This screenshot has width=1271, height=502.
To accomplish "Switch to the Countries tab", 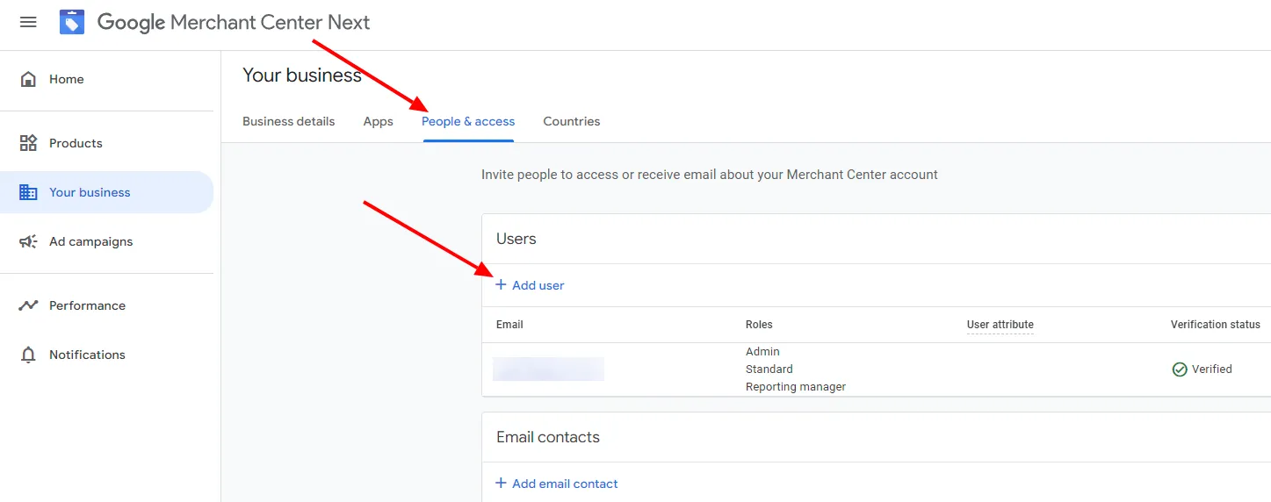I will click(x=572, y=121).
